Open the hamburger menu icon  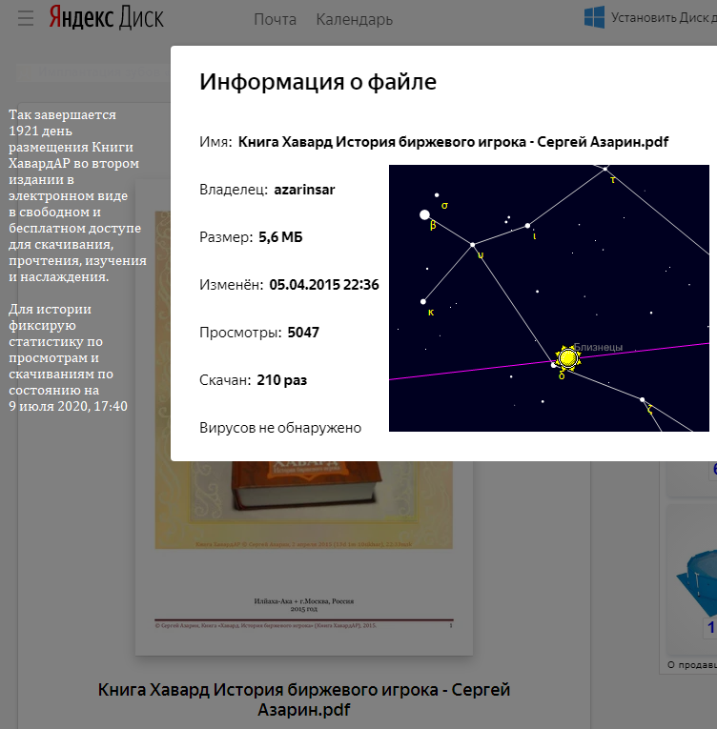coord(25,19)
